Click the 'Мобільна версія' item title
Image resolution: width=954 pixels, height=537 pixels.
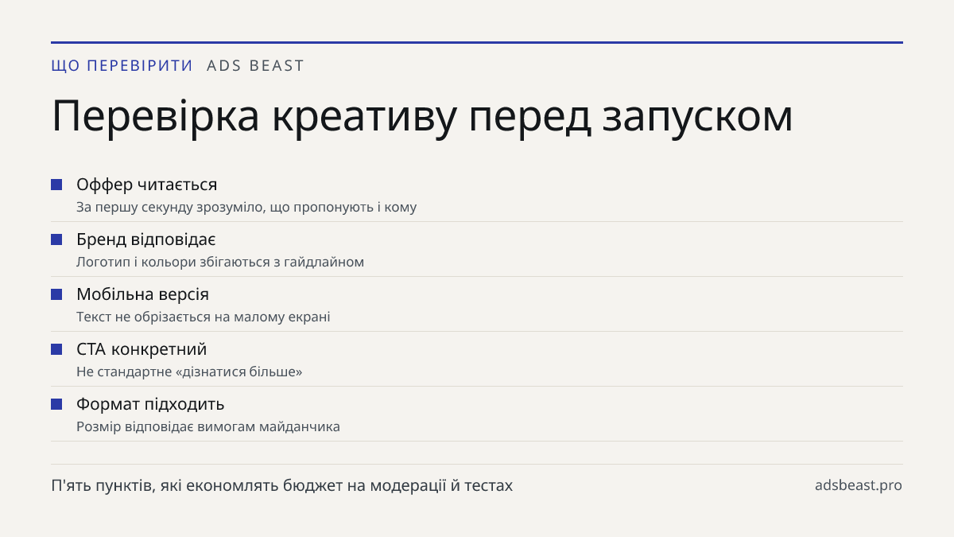pos(142,294)
